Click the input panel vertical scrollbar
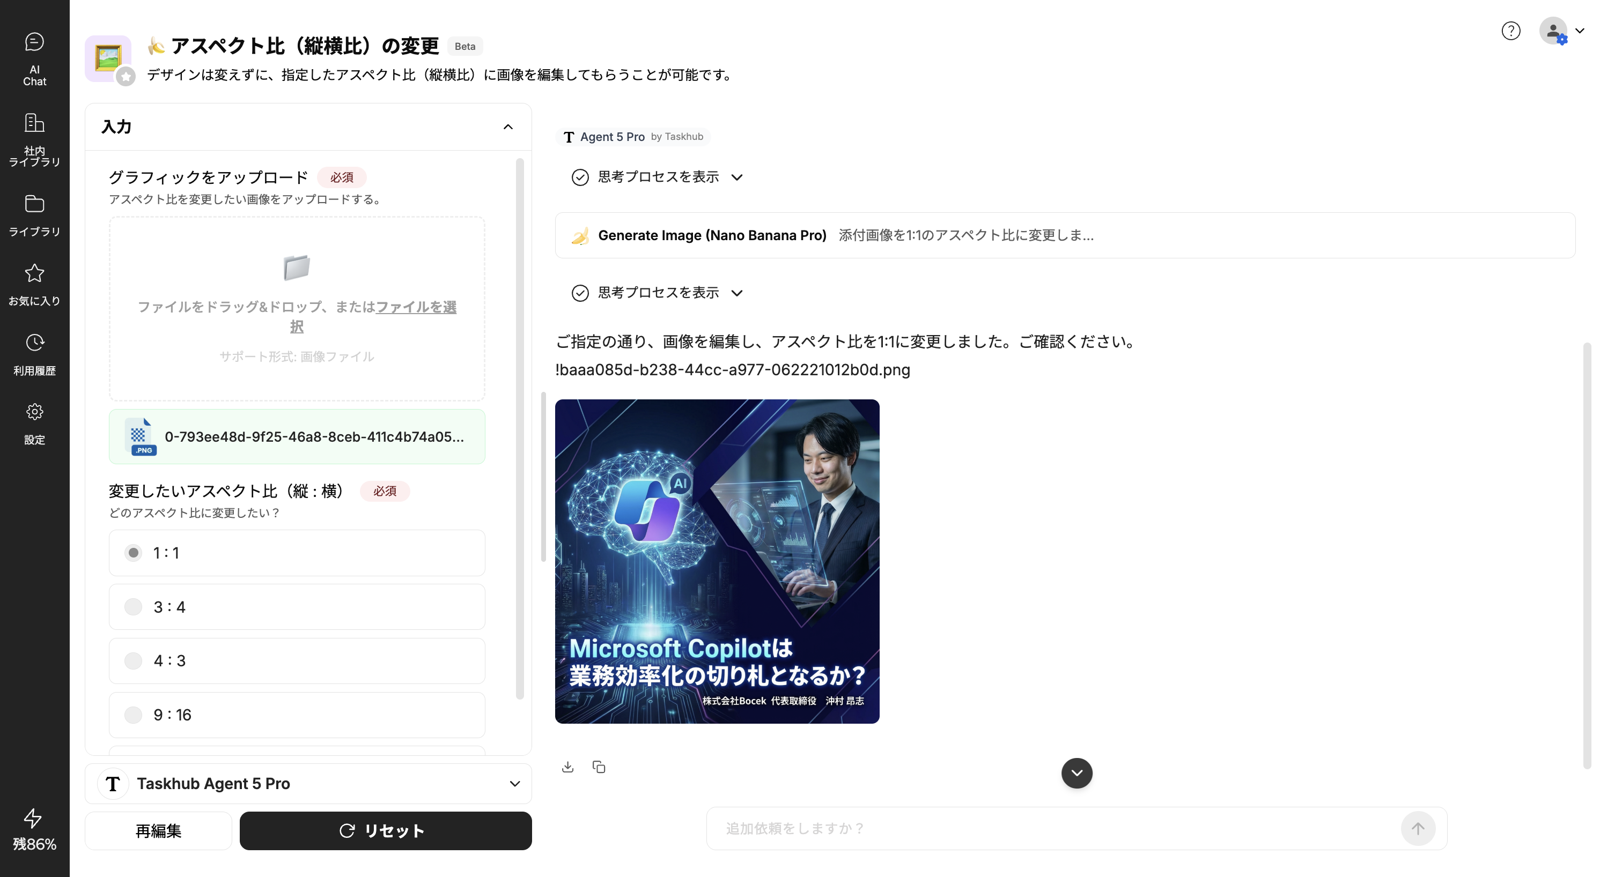Viewport: 1622px width, 877px height. [x=519, y=428]
